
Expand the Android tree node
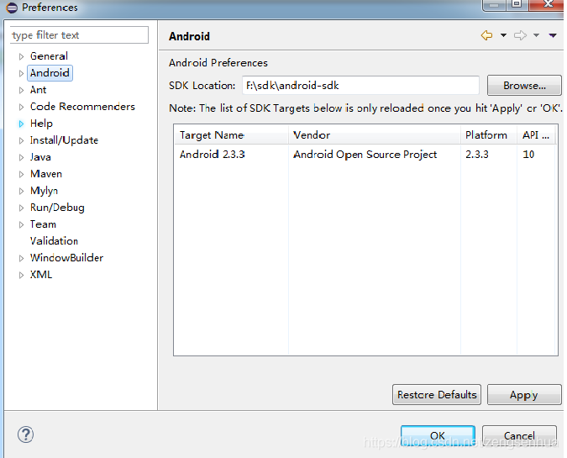[x=21, y=73]
